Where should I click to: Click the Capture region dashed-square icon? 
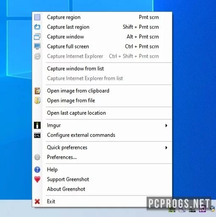[37, 17]
